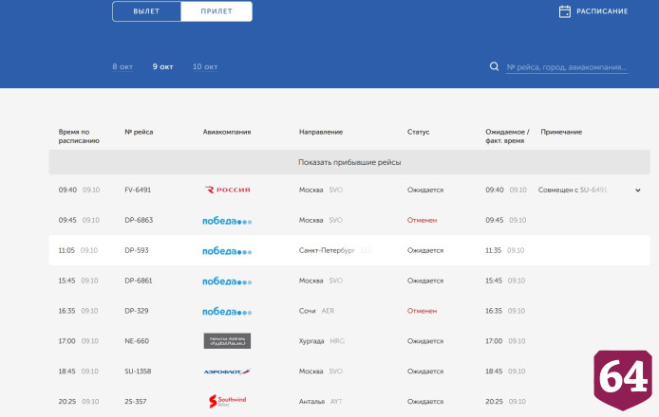
Task: Click the Сочи AER destination cell
Action: pyautogui.click(x=316, y=311)
